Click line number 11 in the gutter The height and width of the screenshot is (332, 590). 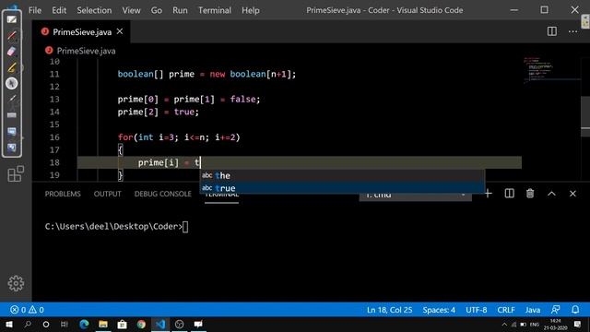point(54,74)
